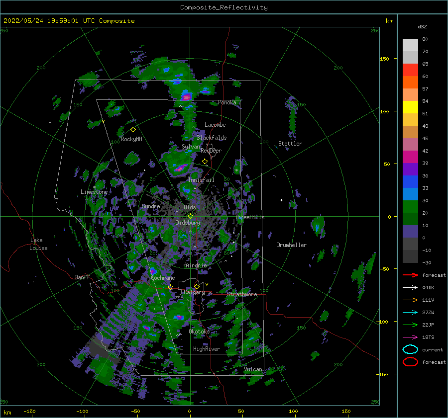
Task: Click the yellow diamond marker below Cochrane
Action: [x=170, y=287]
